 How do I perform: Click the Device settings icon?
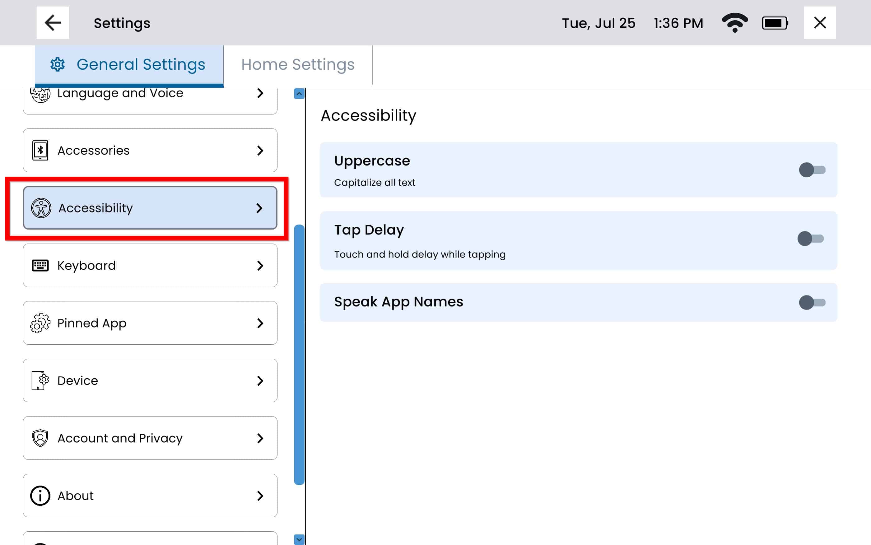pos(40,380)
